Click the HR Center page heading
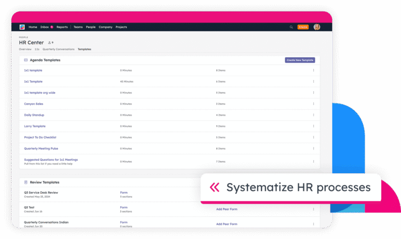 31,42
